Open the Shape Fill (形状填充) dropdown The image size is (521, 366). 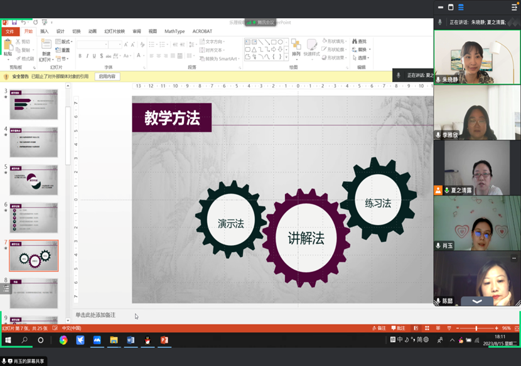(x=336, y=41)
